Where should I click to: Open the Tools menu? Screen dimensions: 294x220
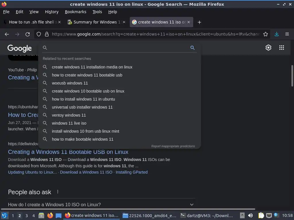coord(97,12)
